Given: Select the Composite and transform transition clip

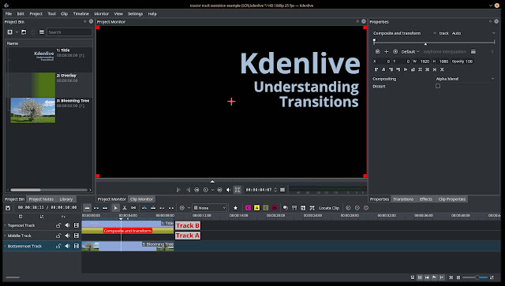Looking at the screenshot, I should pyautogui.click(x=128, y=231).
